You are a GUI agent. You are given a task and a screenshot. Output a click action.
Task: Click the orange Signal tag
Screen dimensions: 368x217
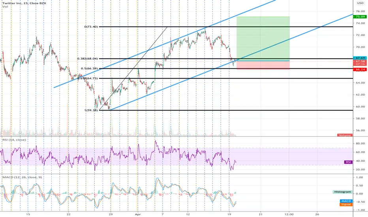[x=346, y=204]
